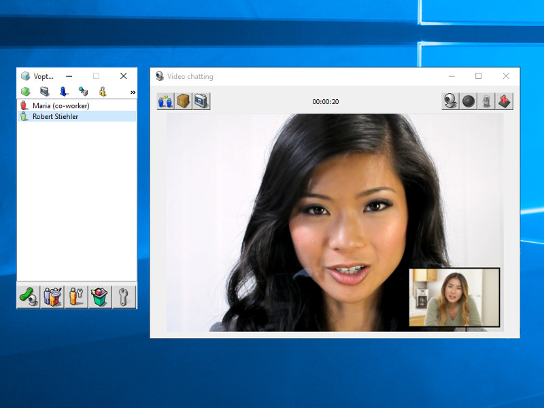
Task: Click the two-people chat exchange icon
Action: [165, 101]
